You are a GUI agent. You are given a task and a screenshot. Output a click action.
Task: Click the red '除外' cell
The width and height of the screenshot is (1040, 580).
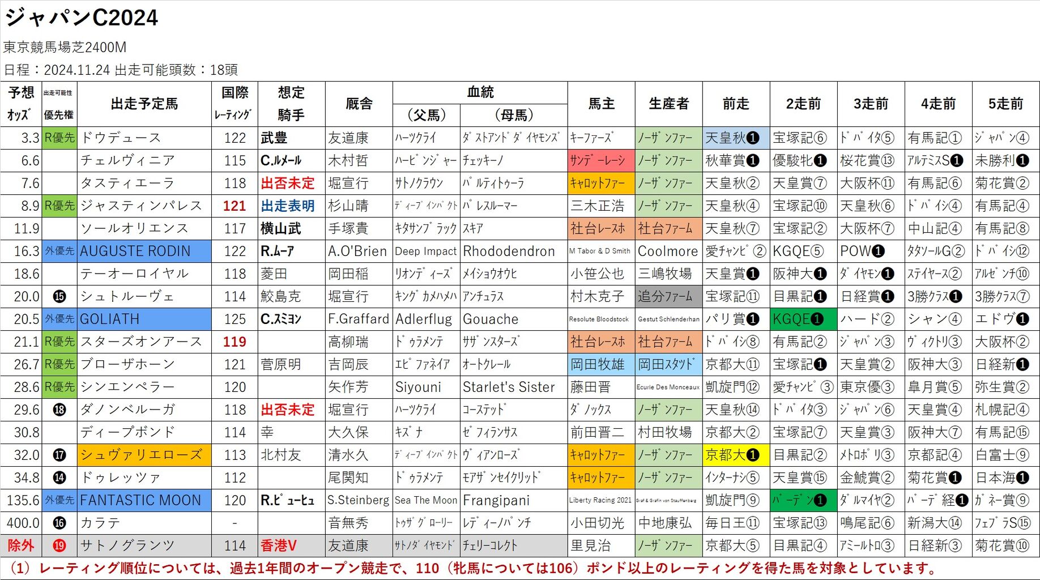[x=21, y=545]
